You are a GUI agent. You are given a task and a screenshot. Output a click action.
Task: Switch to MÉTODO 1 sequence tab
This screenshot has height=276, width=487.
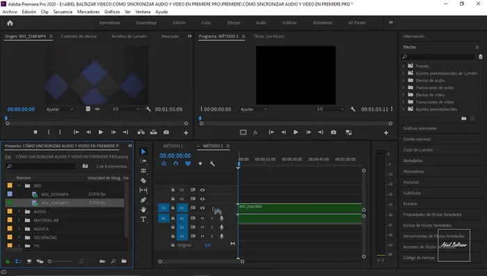point(173,146)
